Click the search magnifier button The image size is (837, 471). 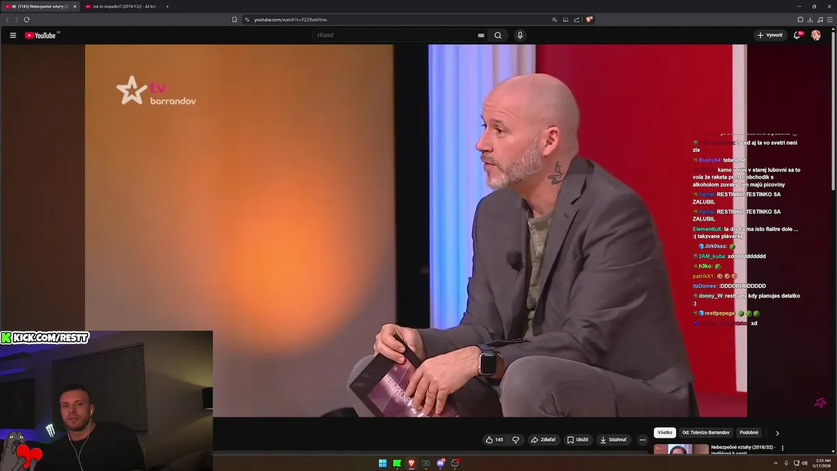click(x=498, y=35)
